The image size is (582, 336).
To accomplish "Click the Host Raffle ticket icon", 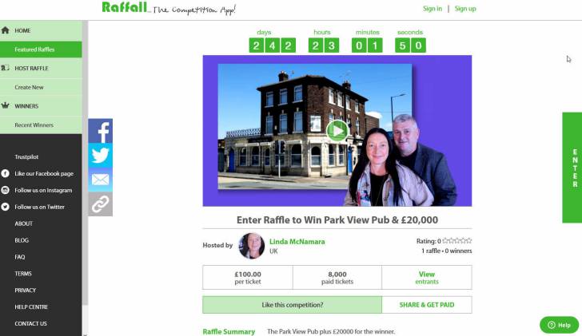I will click(5, 68).
